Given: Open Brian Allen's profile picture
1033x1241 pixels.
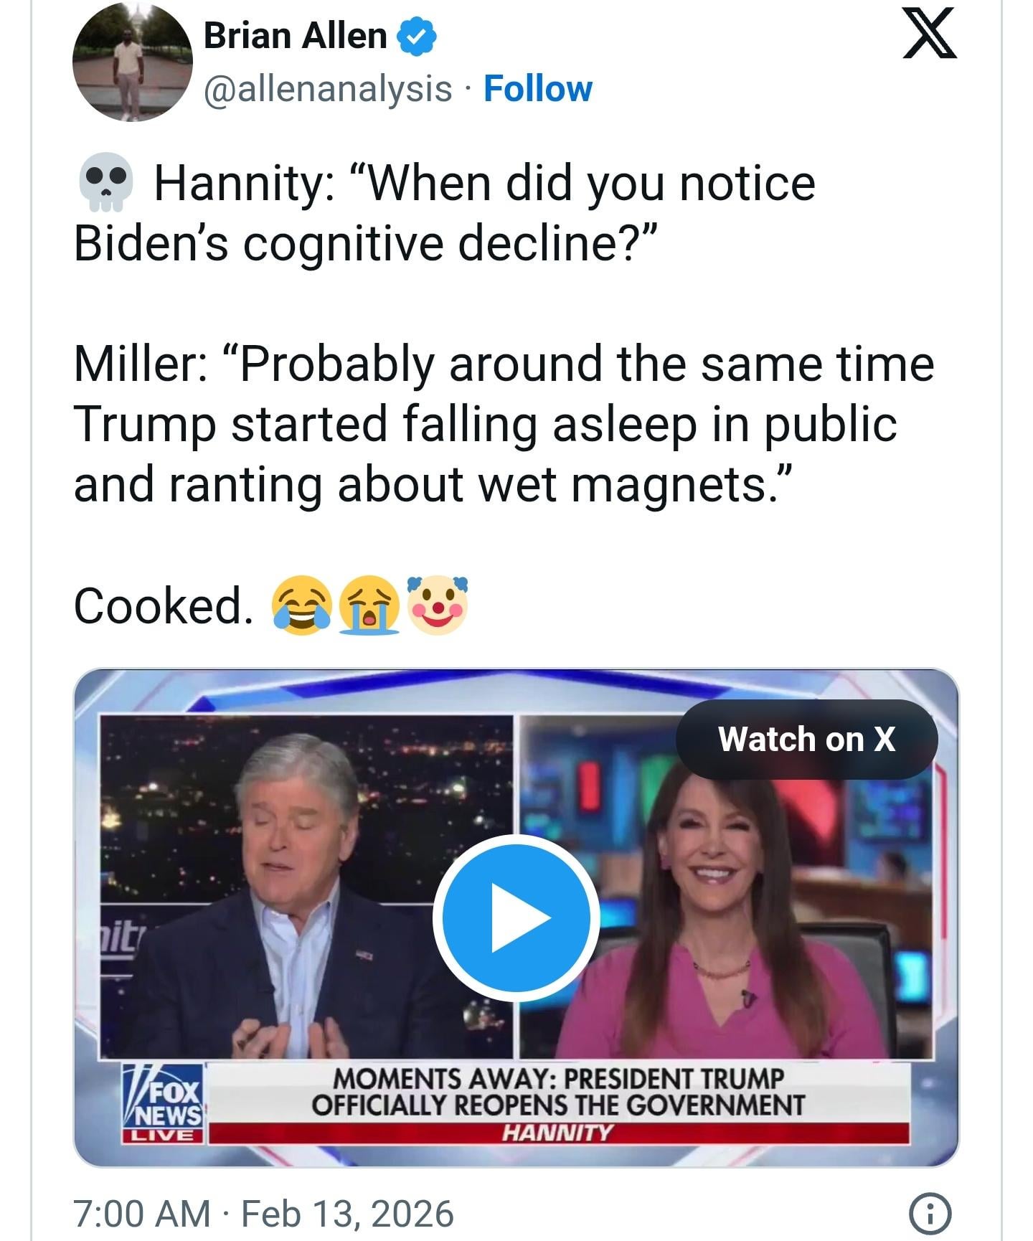Looking at the screenshot, I should point(133,62).
